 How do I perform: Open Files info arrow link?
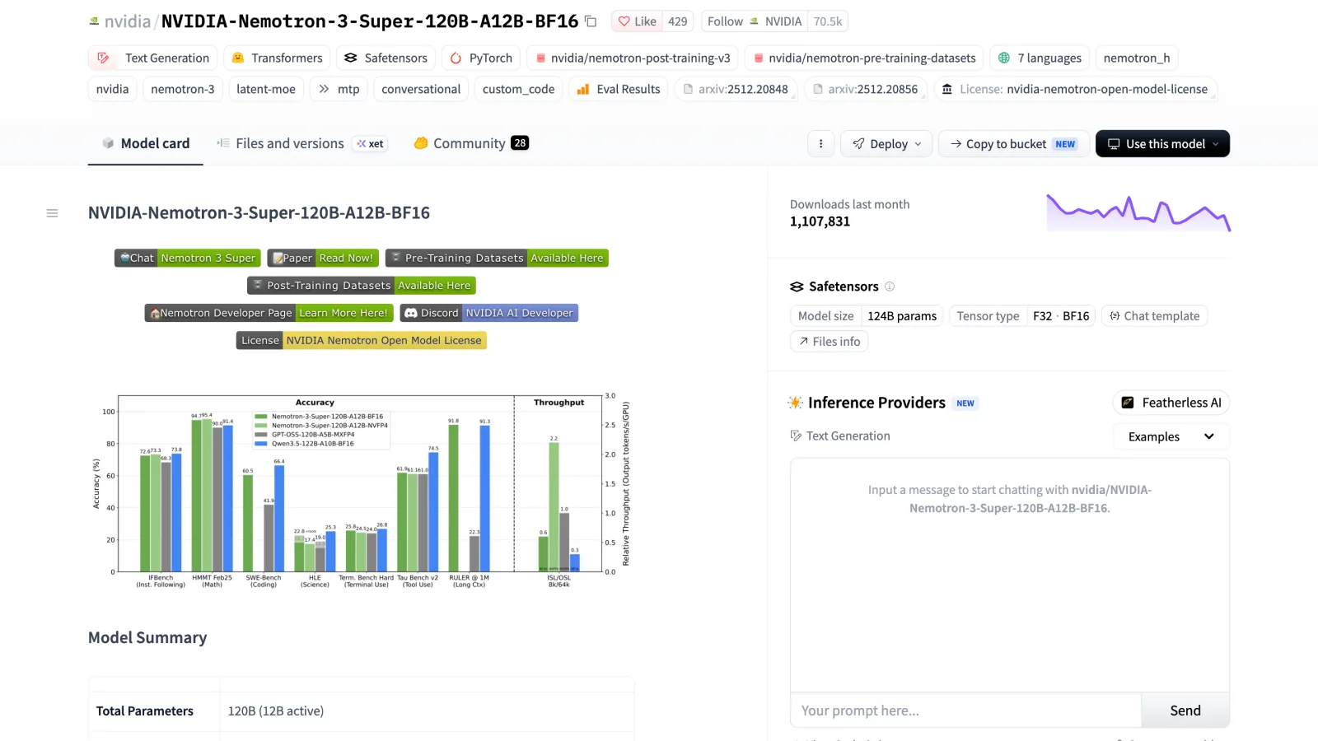point(830,342)
